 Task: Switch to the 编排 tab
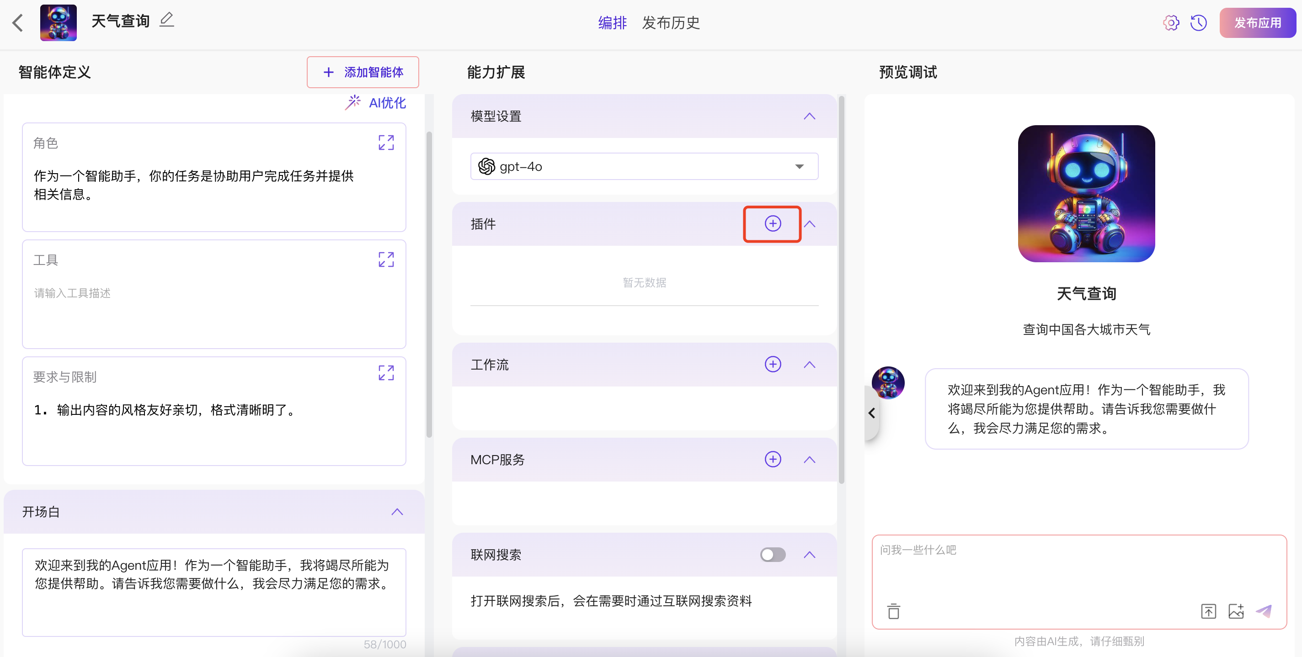pyautogui.click(x=612, y=23)
